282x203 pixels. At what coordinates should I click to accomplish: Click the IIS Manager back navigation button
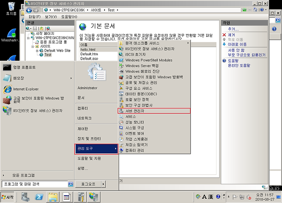29,10
